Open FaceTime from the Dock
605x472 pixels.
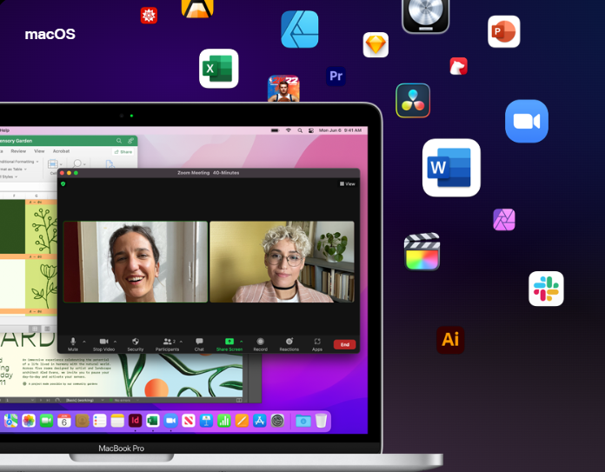pos(46,421)
